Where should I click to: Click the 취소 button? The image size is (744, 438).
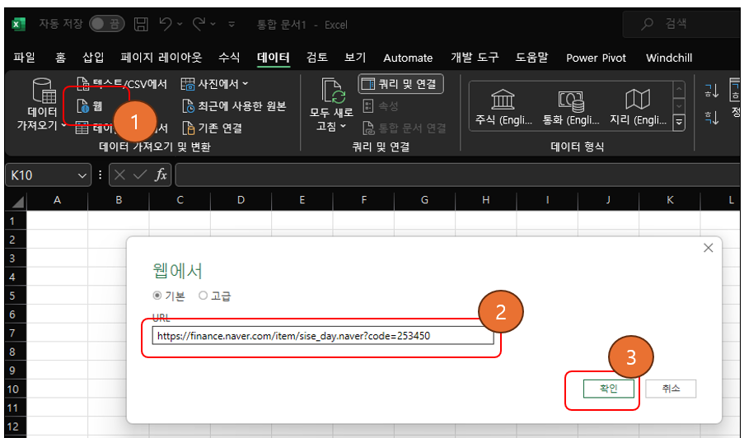[671, 389]
